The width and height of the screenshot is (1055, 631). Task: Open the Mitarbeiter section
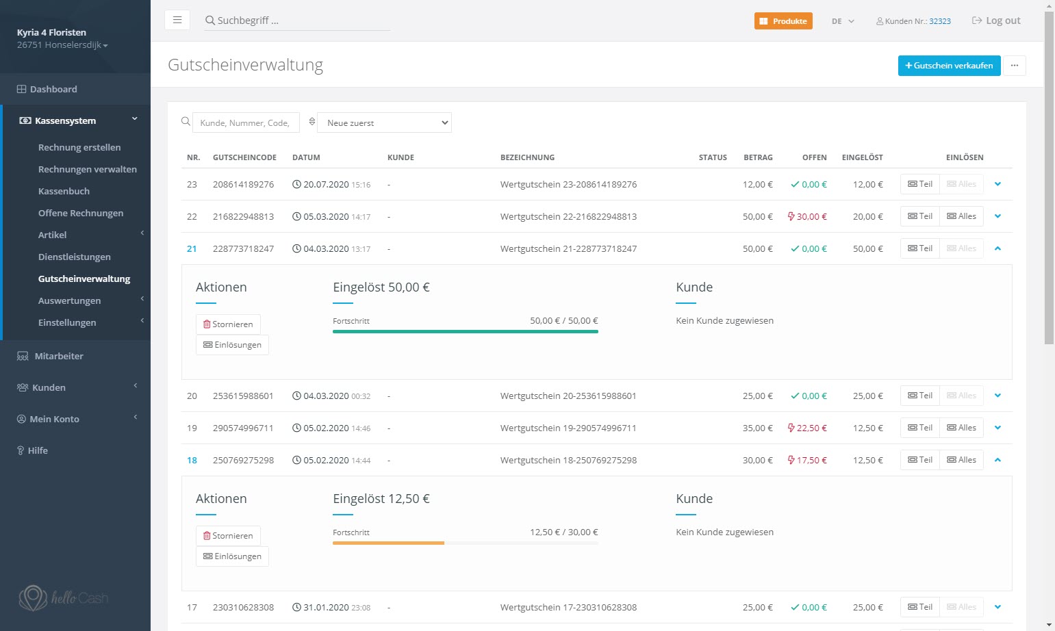[x=59, y=356]
